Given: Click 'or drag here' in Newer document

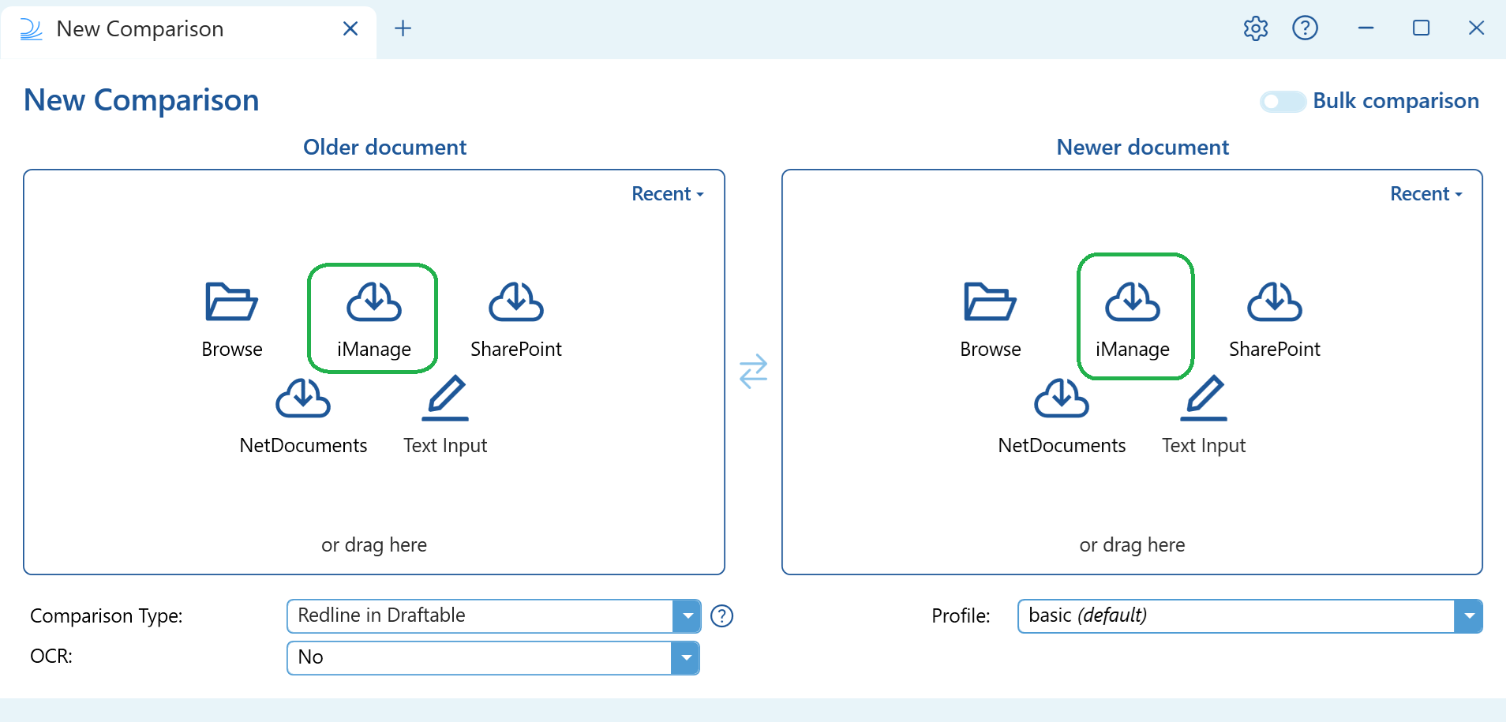Looking at the screenshot, I should (1132, 544).
